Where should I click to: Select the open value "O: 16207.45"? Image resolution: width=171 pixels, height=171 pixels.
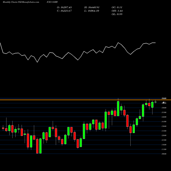[x=64, y=8]
